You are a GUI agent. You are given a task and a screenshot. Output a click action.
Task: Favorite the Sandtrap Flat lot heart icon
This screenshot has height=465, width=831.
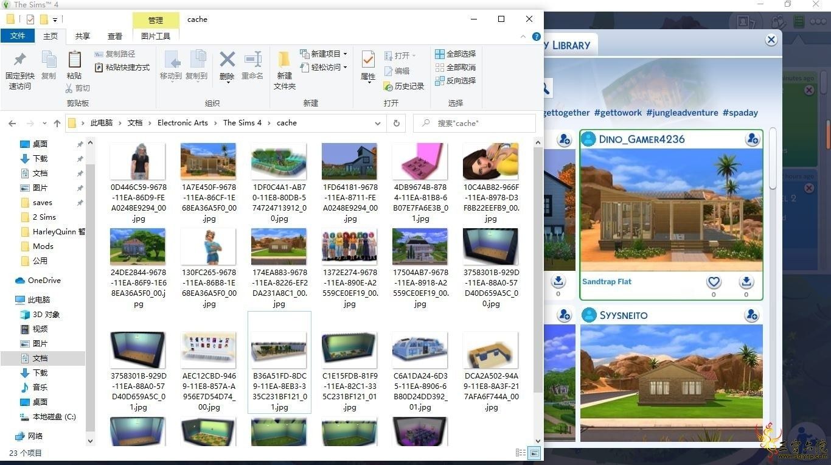pos(714,282)
